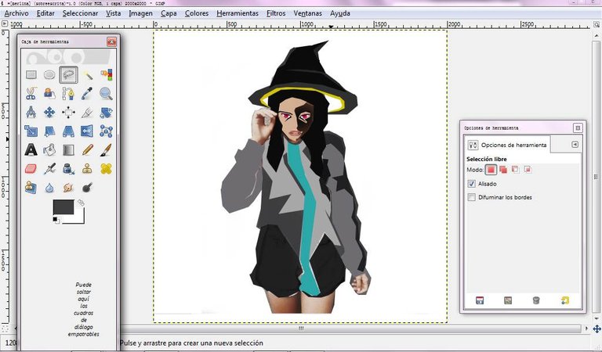Image resolution: width=602 pixels, height=352 pixels.
Task: Select the Heal tool
Action: (x=106, y=168)
